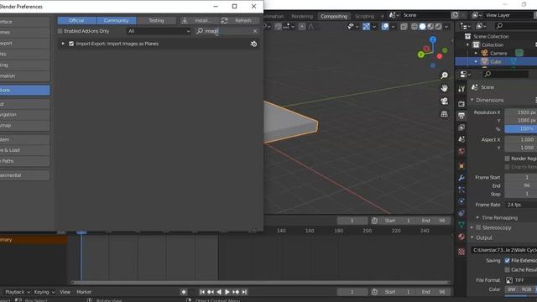Click the auto keying record button
Image resolution: width=537 pixels, height=302 pixels.
(x=184, y=292)
